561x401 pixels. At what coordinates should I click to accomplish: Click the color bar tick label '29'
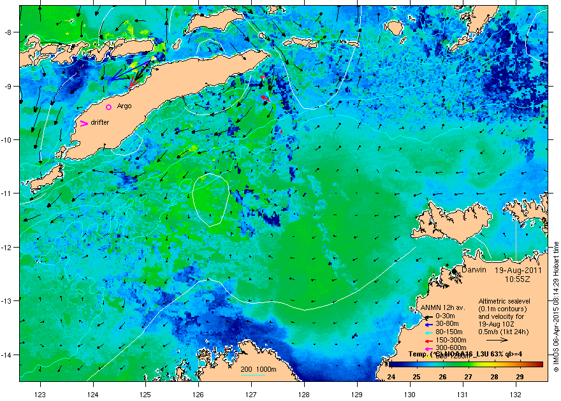[x=520, y=377]
